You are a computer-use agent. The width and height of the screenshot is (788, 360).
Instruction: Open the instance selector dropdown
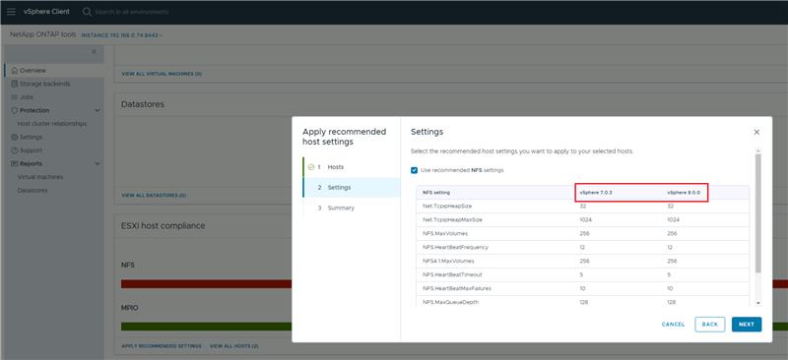click(x=121, y=35)
